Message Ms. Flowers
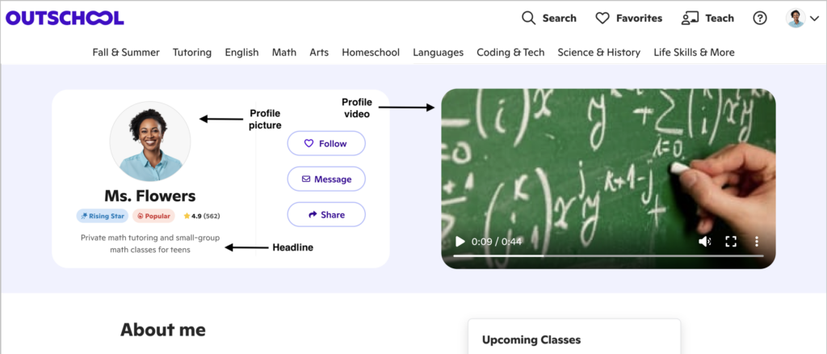 [326, 179]
